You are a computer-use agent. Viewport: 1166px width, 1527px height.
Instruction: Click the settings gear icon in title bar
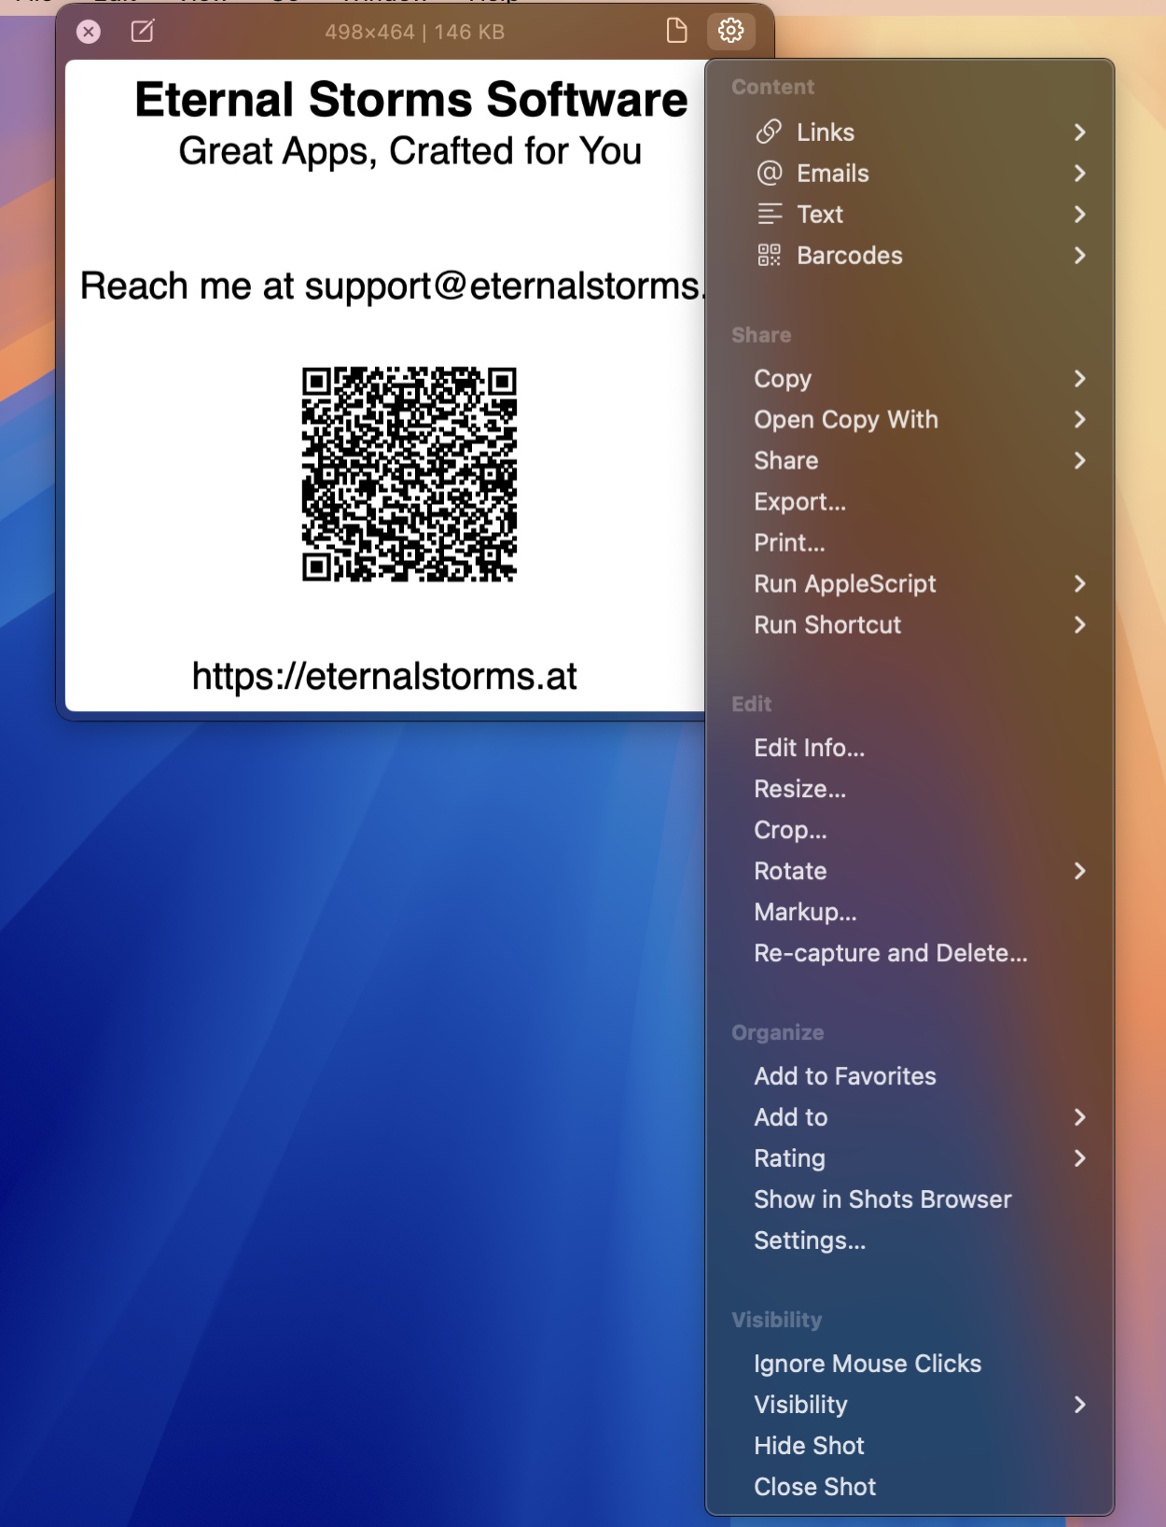click(x=731, y=31)
